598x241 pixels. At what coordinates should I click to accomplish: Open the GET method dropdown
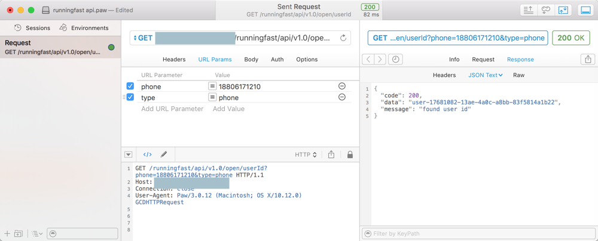[144, 38]
